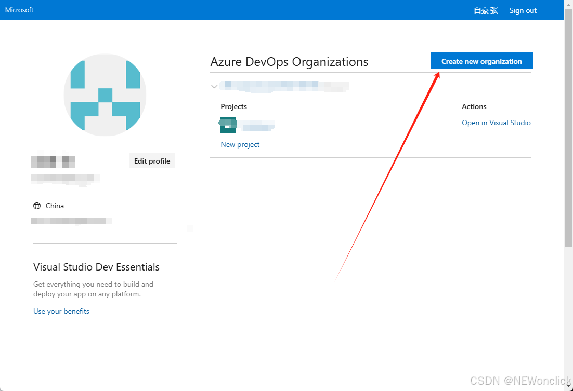Image resolution: width=573 pixels, height=391 pixels.
Task: Click the Create new organization button
Action: pyautogui.click(x=481, y=61)
